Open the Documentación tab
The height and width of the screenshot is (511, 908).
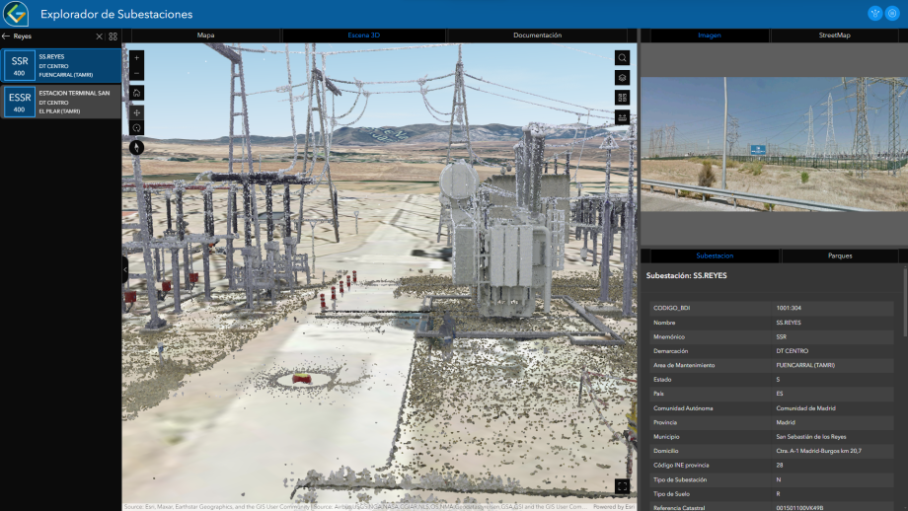click(537, 36)
